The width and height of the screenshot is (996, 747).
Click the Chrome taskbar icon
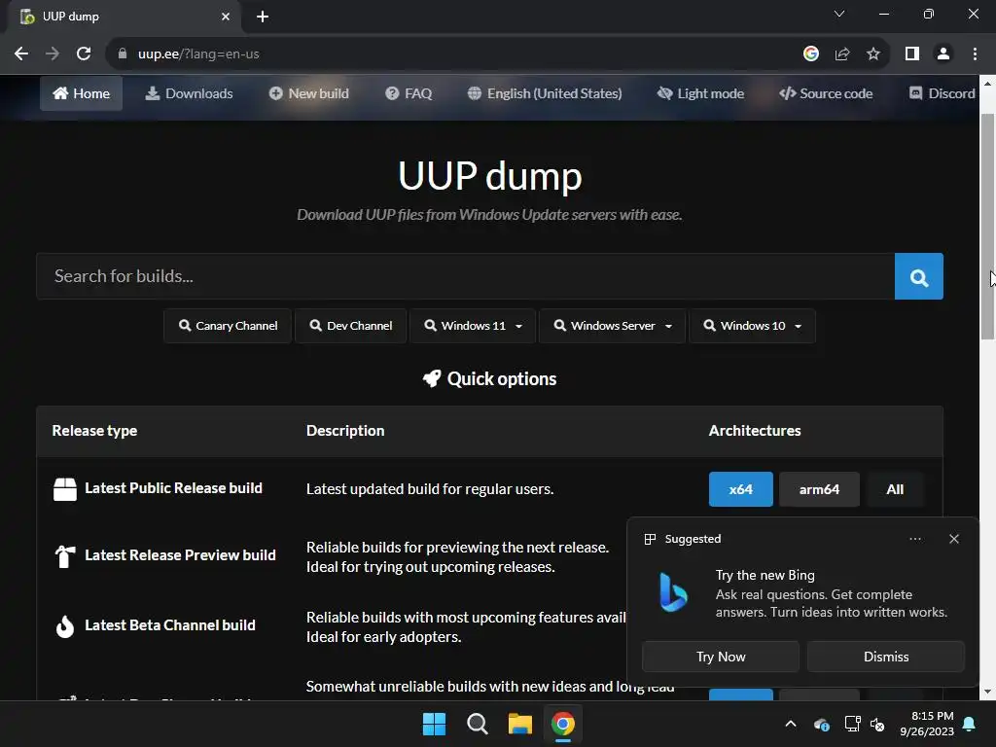tap(563, 724)
